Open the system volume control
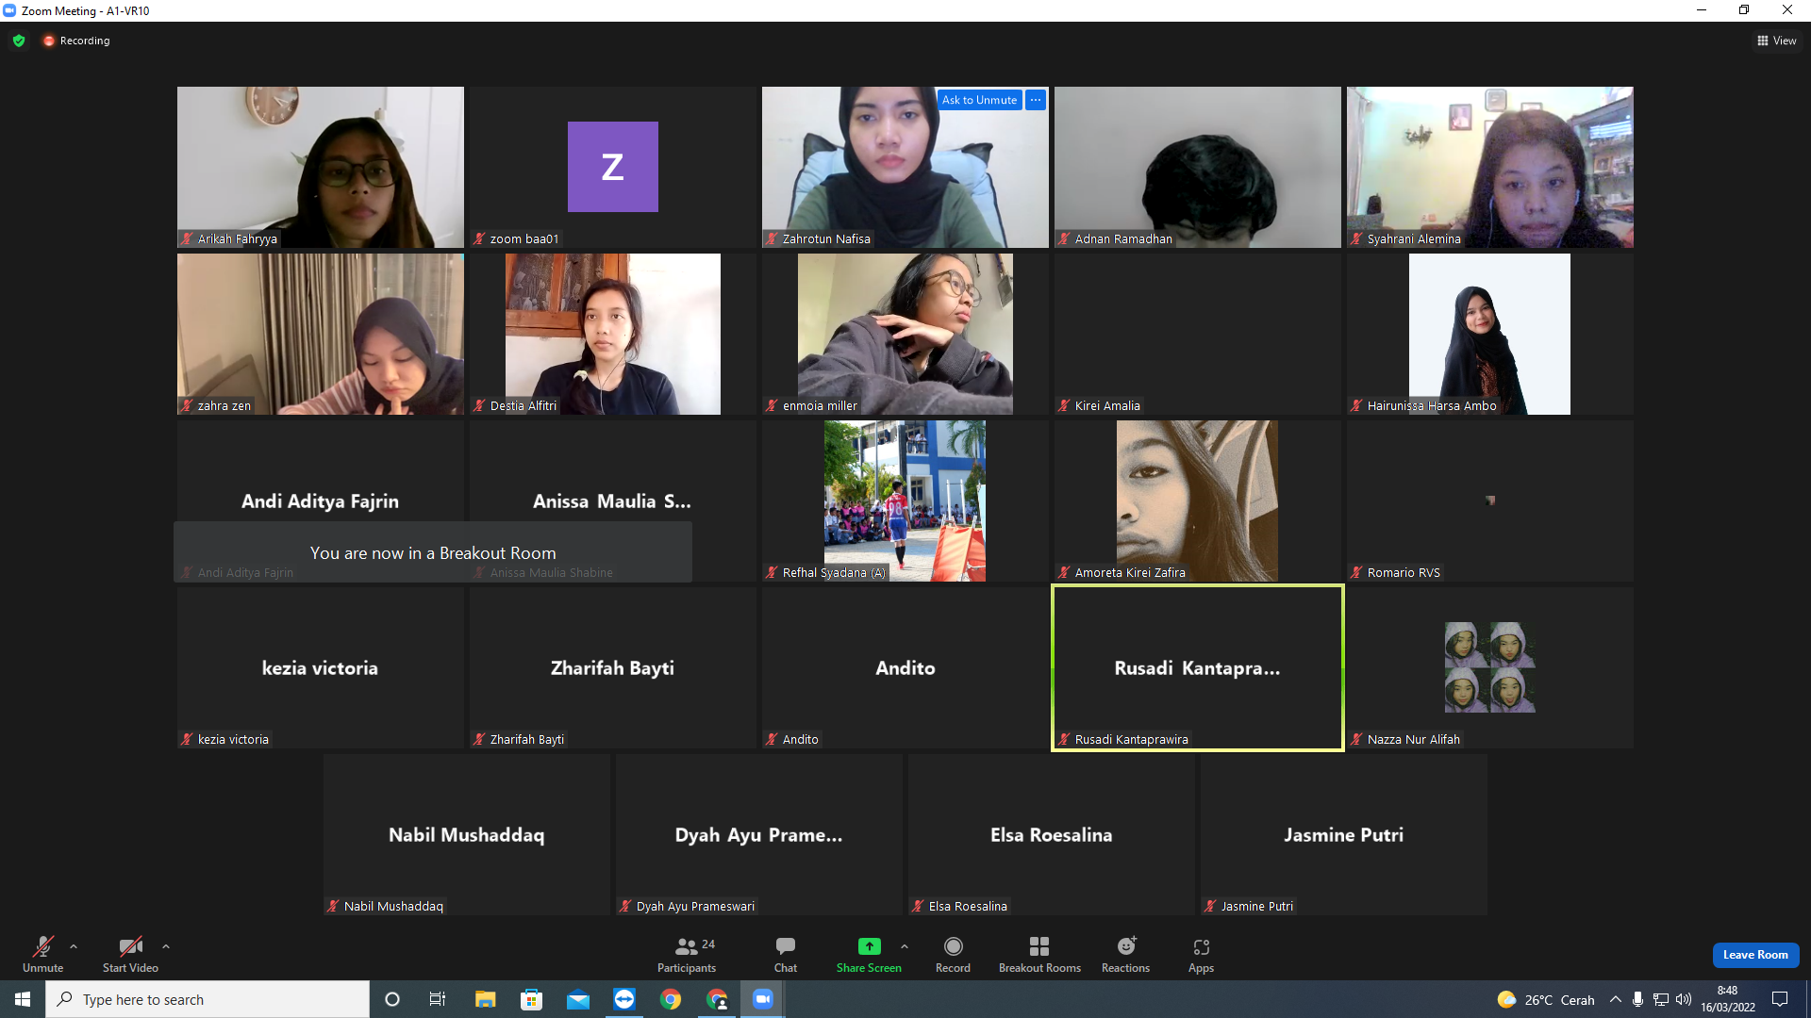This screenshot has height=1018, width=1811. [x=1684, y=999]
